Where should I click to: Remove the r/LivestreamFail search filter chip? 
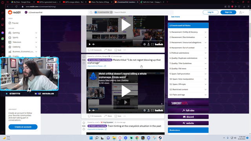coord(111,12)
